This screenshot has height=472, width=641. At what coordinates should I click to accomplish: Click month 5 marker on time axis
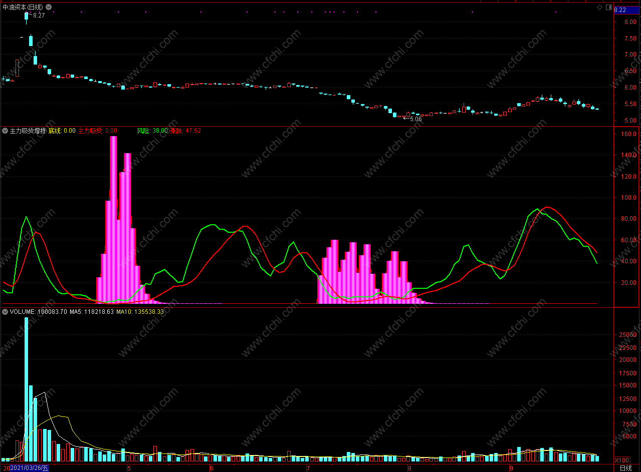point(129,468)
